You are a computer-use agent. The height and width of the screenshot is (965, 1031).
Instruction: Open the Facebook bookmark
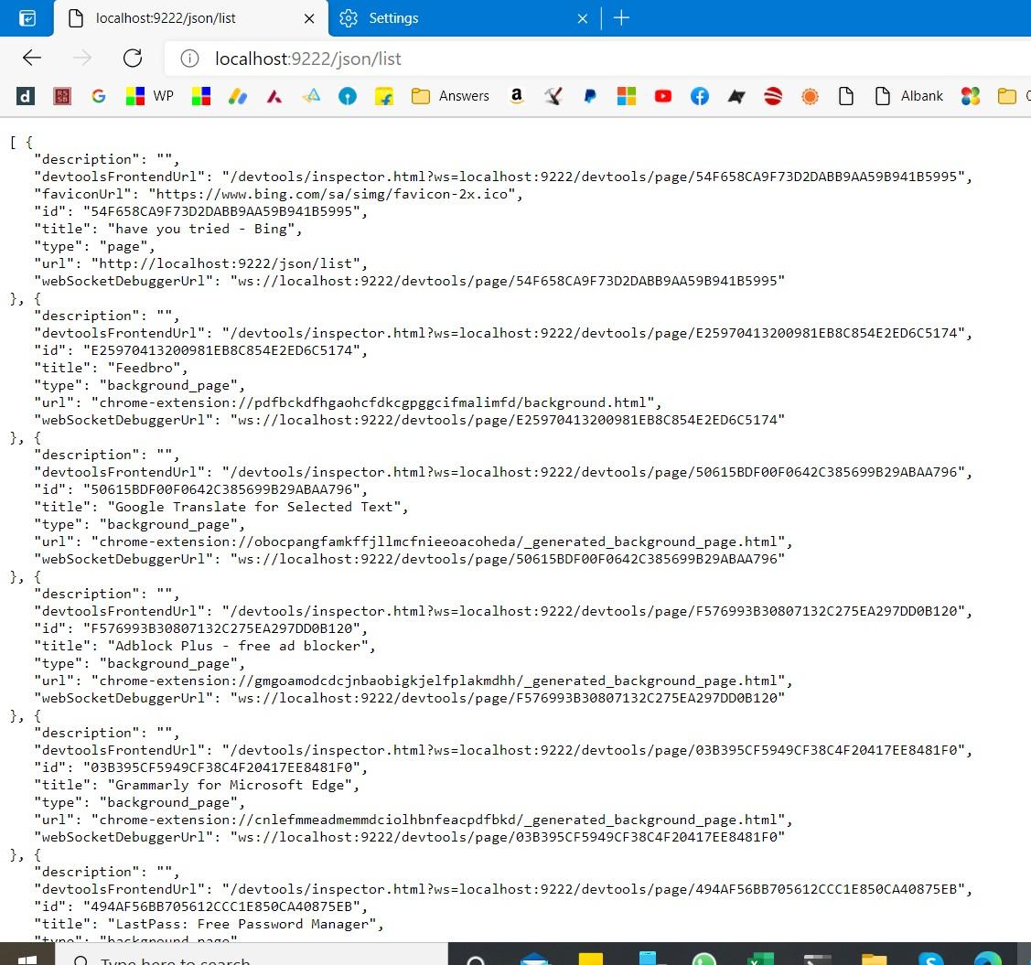point(700,97)
